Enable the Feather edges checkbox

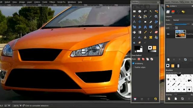(133, 67)
